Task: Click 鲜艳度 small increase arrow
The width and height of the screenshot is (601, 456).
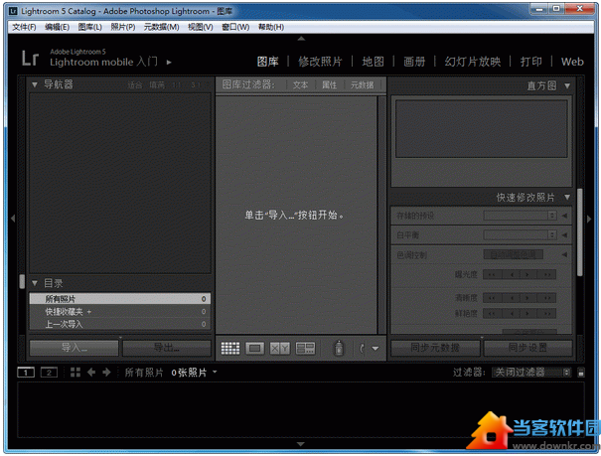Action: point(528,314)
